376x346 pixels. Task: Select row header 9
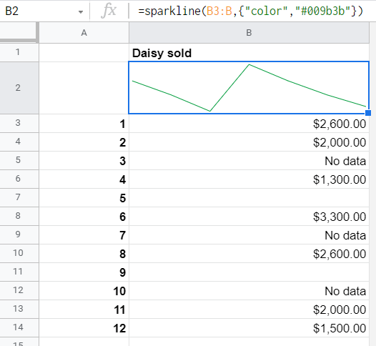coord(19,234)
